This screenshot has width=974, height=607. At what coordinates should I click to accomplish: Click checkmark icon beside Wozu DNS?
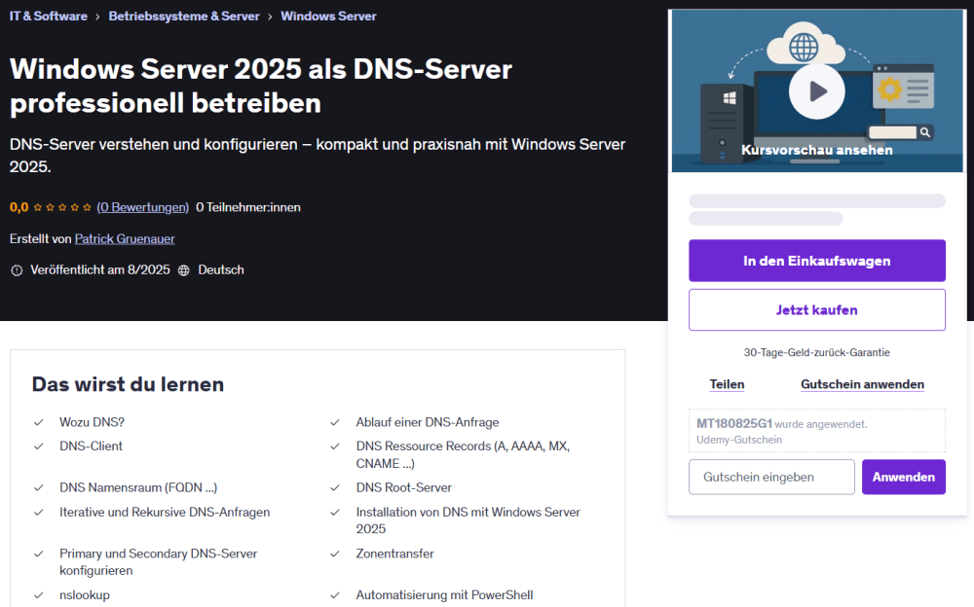39,422
